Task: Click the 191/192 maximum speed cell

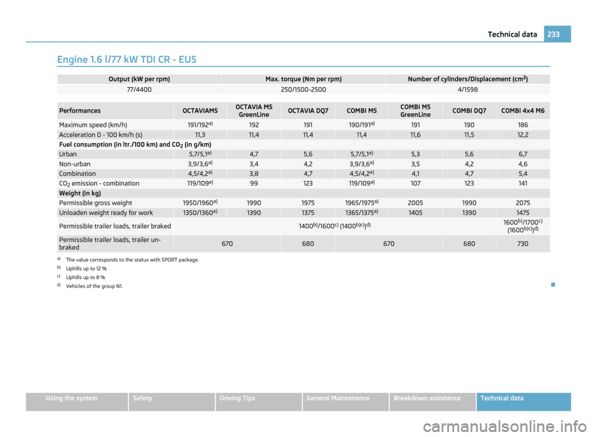Action: click(x=200, y=125)
